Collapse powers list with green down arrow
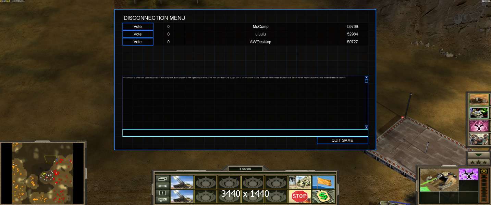 point(478,155)
